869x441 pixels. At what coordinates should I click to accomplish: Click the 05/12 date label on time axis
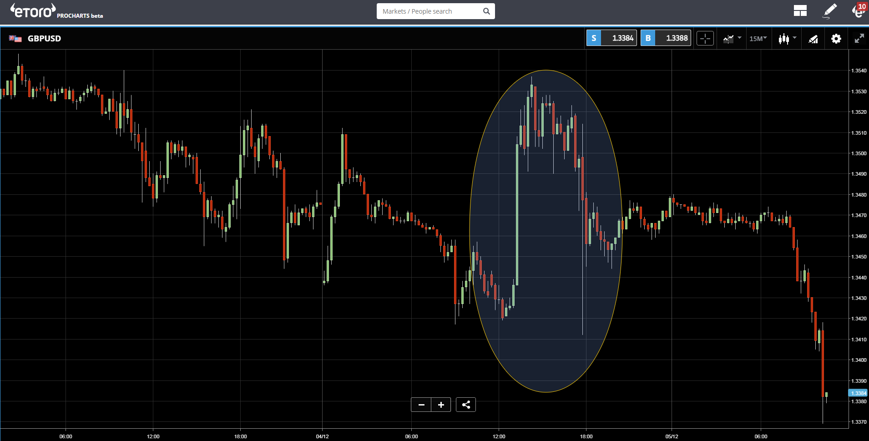[672, 436]
